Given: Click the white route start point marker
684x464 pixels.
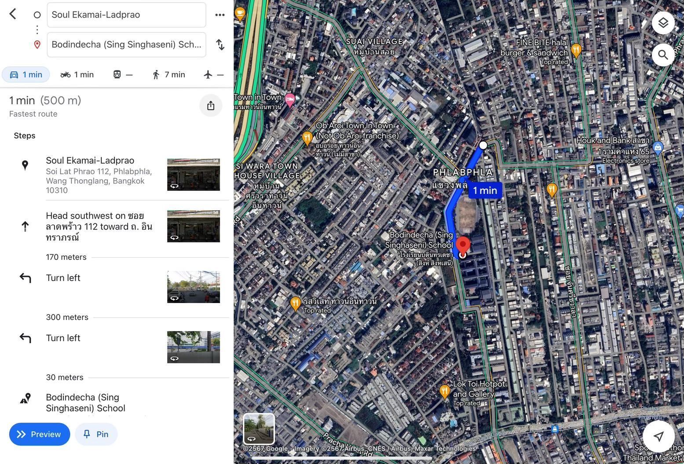Looking at the screenshot, I should (x=483, y=145).
